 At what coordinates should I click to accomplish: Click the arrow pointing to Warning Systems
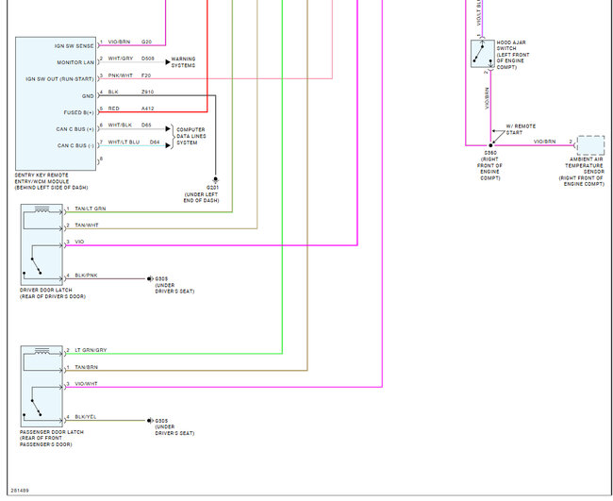coord(168,62)
